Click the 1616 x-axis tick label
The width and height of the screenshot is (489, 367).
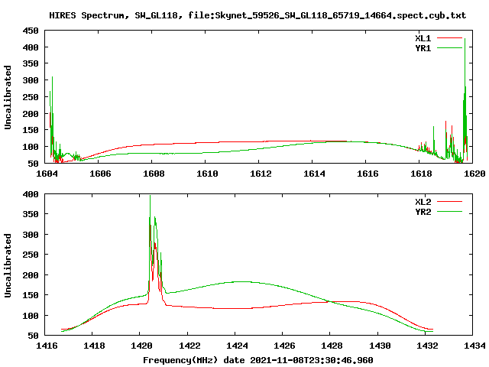pyautogui.click(x=368, y=174)
